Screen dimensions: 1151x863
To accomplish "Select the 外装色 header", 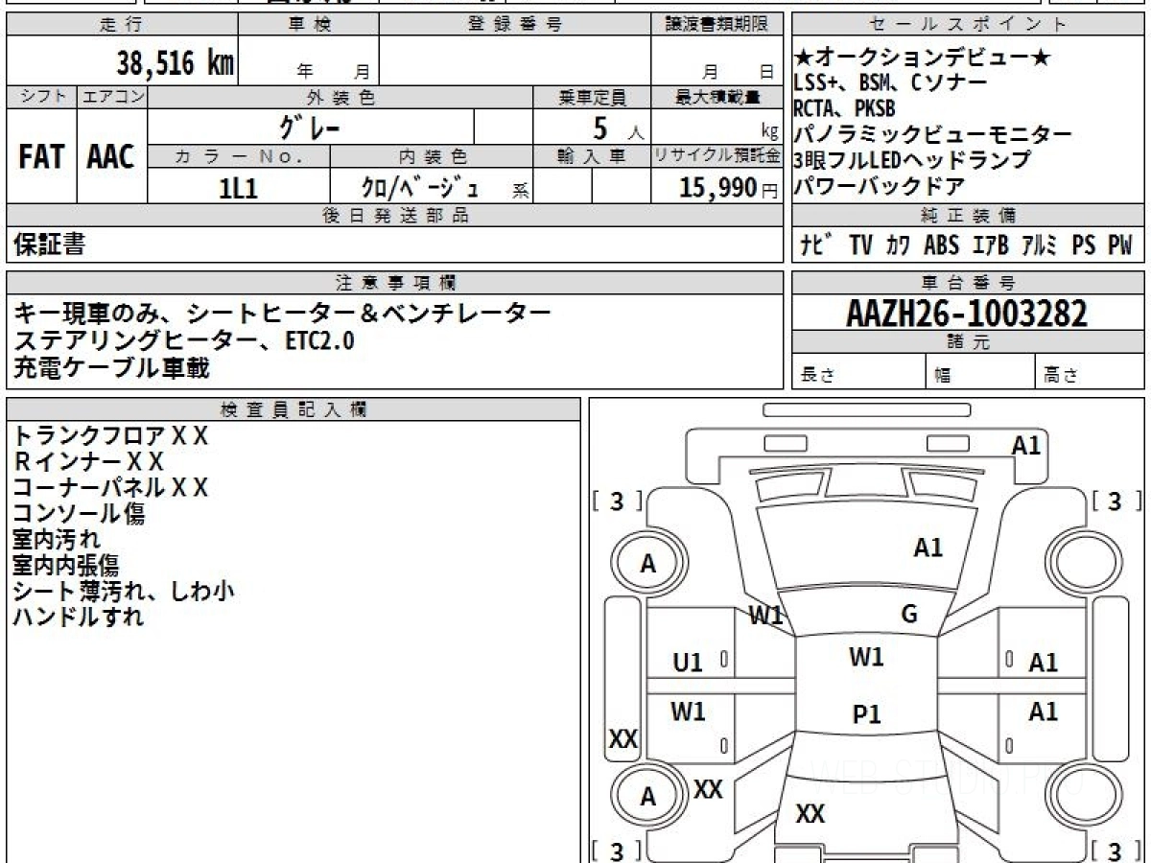I will click(x=341, y=98).
